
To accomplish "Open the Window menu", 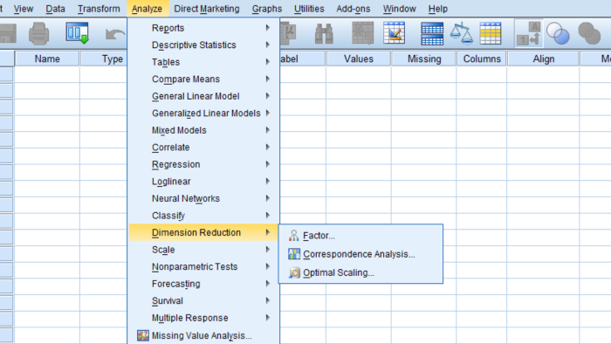I will 400,9.
